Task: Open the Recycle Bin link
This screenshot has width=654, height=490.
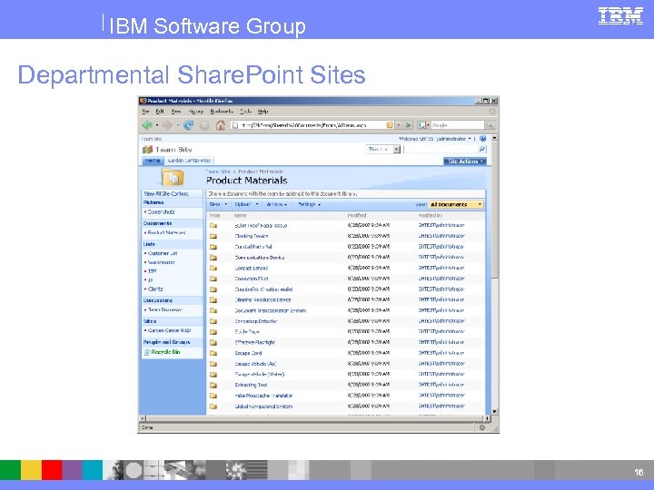Action: click(x=165, y=352)
